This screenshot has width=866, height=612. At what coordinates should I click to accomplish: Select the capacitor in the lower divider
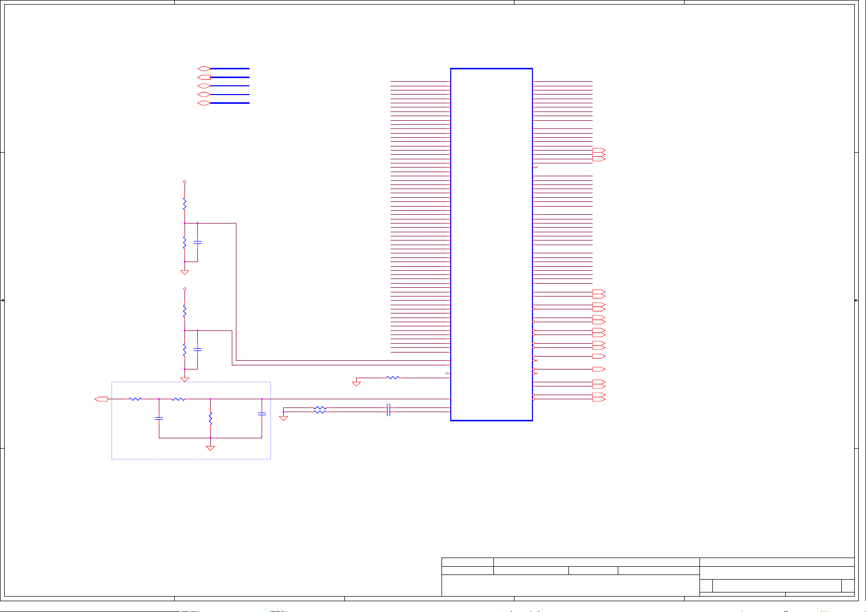click(x=197, y=349)
